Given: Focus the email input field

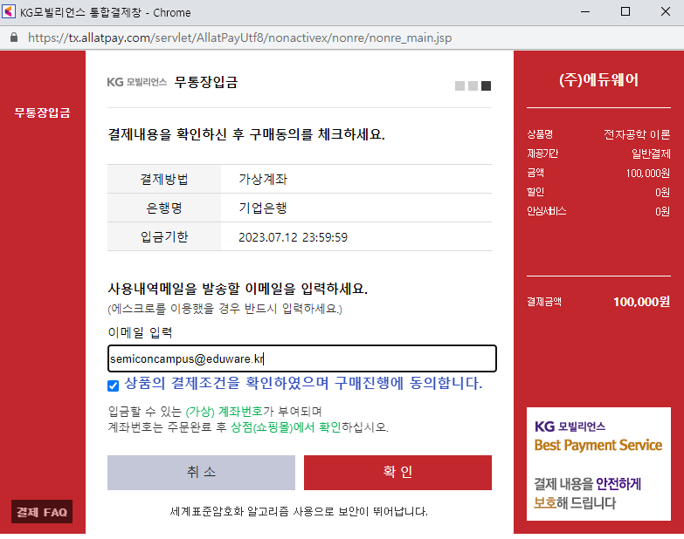Looking at the screenshot, I should (x=302, y=358).
